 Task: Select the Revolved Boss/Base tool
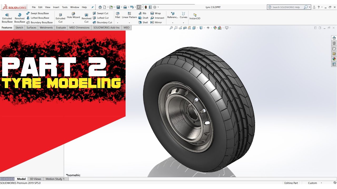point(19,18)
